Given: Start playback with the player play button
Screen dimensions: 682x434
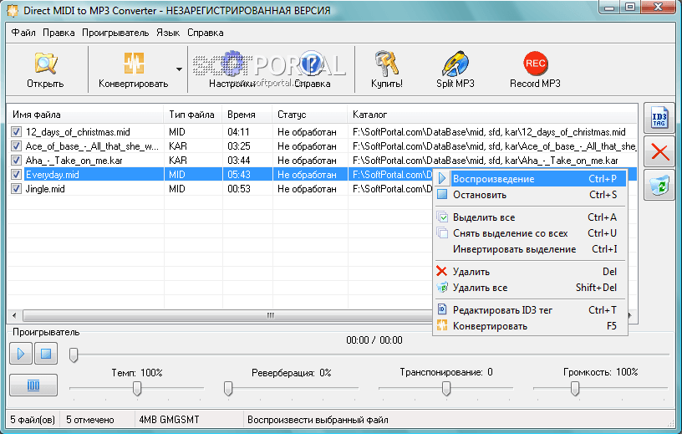Looking at the screenshot, I should [21, 353].
